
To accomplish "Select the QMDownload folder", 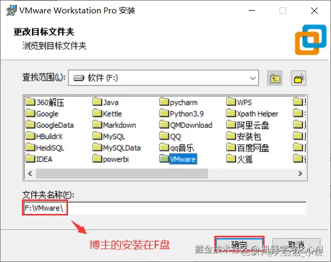I will (x=186, y=125).
